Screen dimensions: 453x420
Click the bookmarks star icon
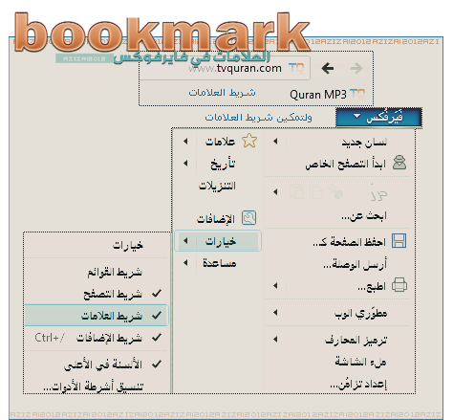(249, 141)
